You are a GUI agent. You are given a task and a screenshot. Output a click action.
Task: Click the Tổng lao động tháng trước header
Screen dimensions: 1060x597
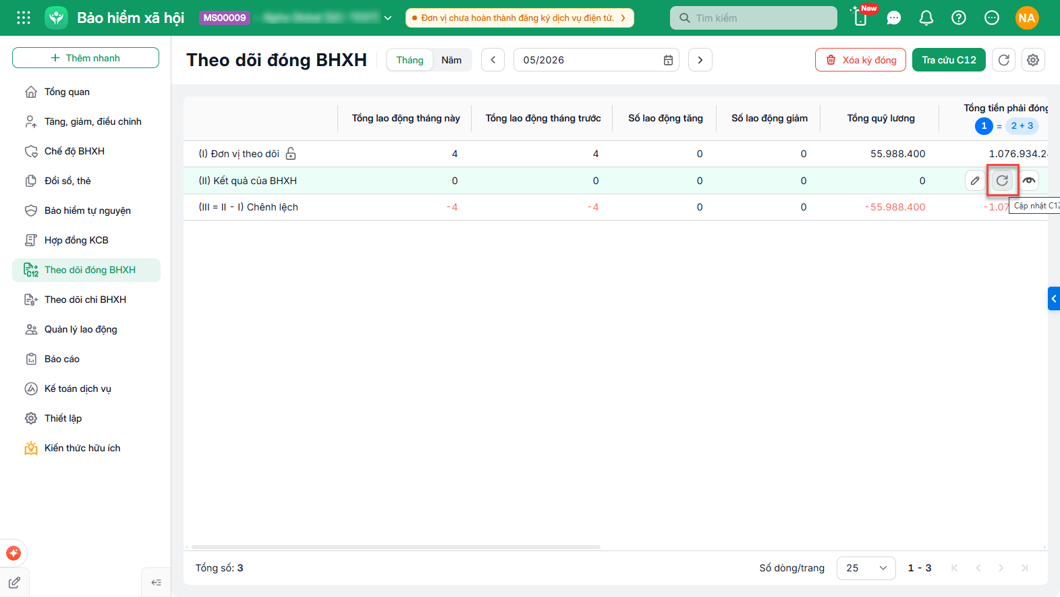pos(542,118)
